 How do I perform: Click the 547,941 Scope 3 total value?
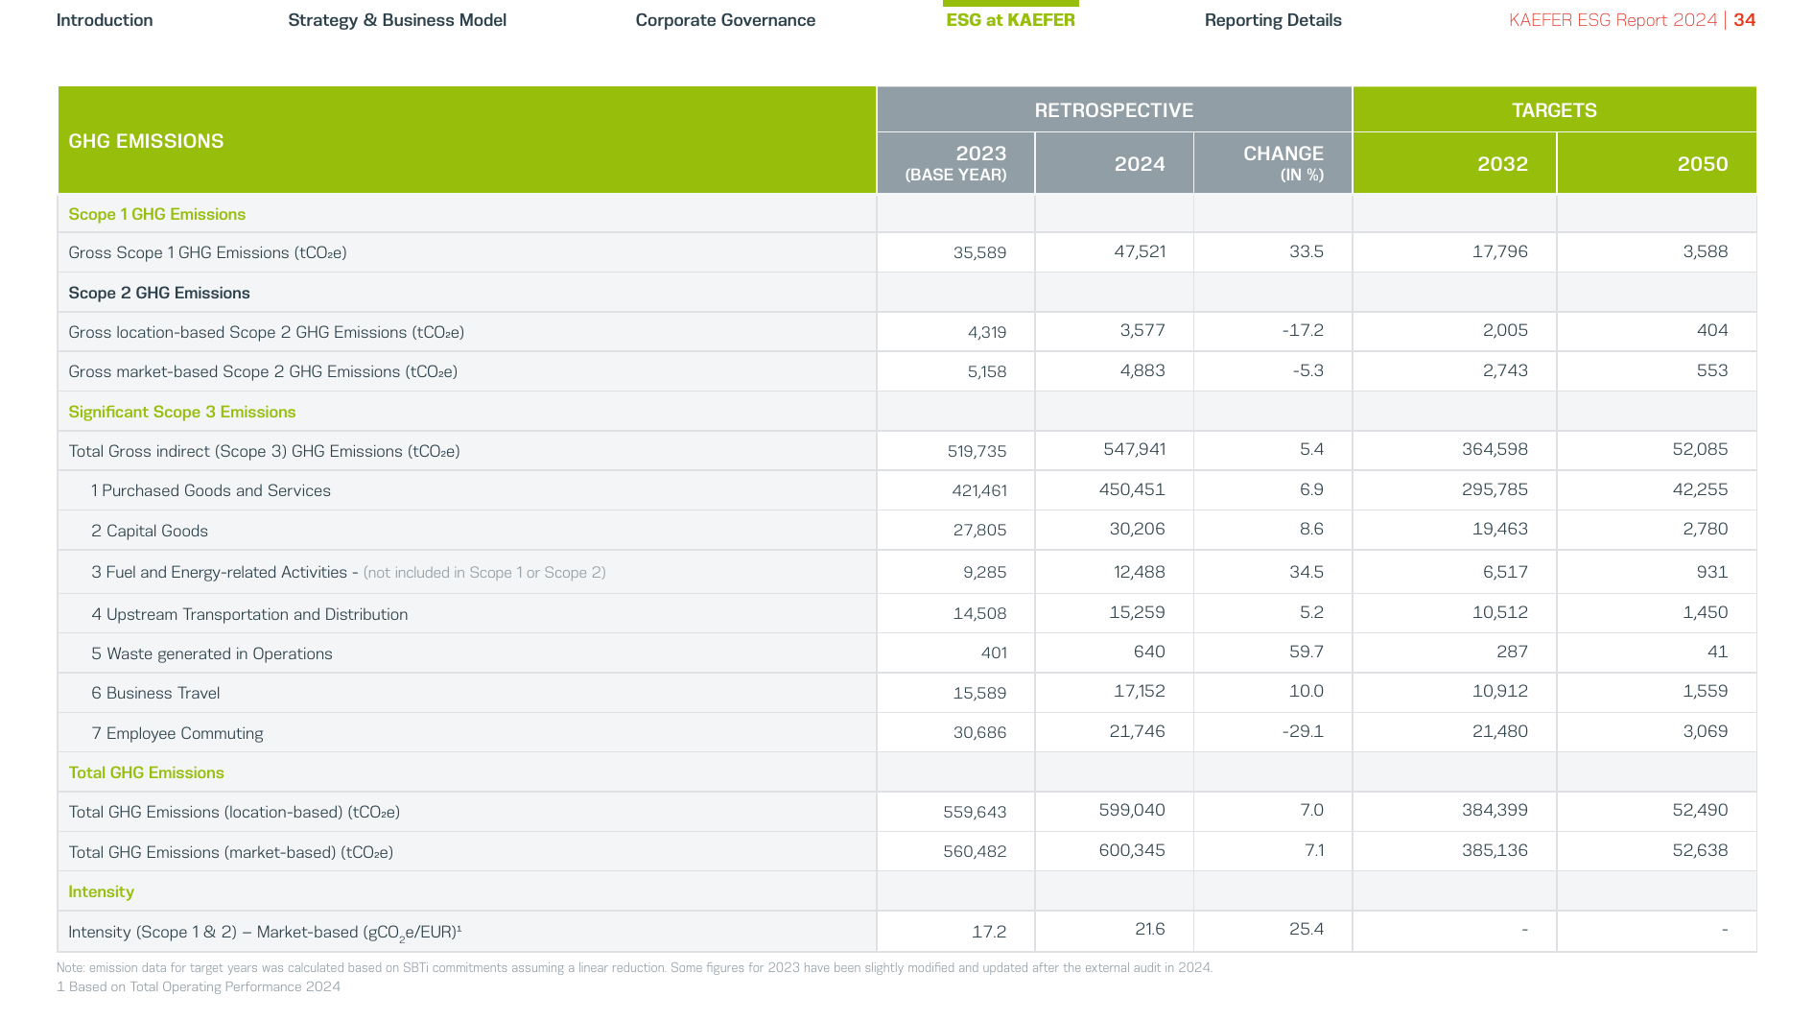click(1134, 449)
